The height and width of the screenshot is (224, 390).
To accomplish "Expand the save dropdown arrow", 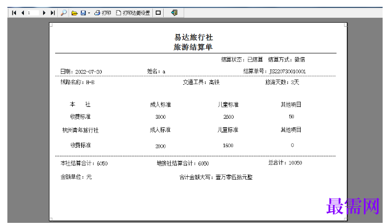I will click(89, 13).
